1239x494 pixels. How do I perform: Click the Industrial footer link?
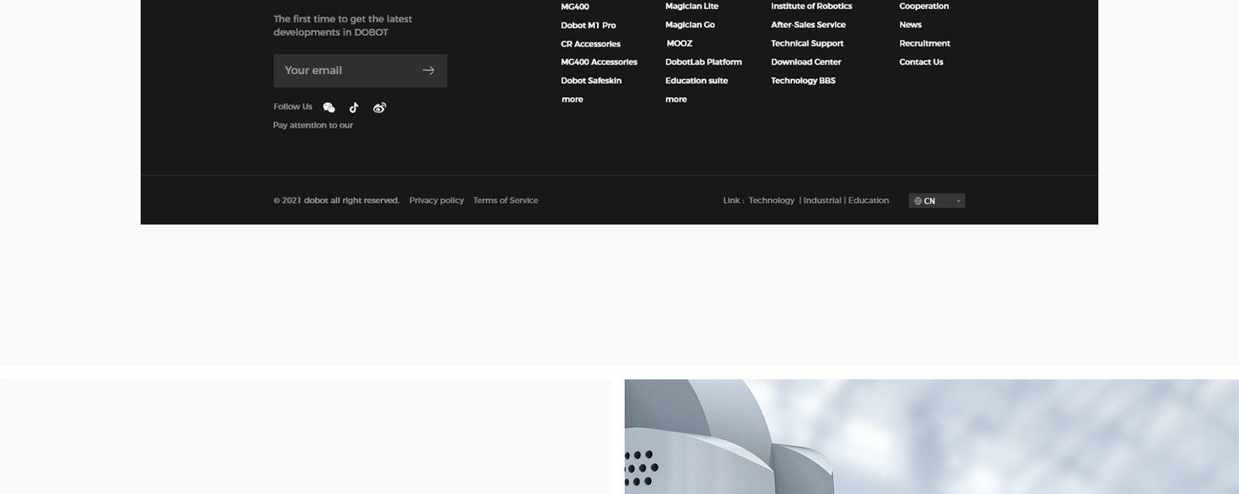(822, 201)
